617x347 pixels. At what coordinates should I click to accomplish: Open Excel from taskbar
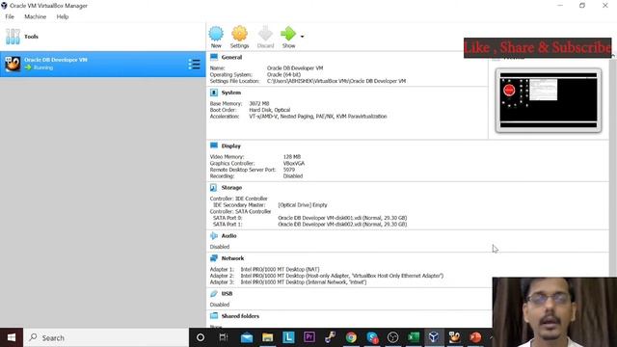tap(414, 337)
